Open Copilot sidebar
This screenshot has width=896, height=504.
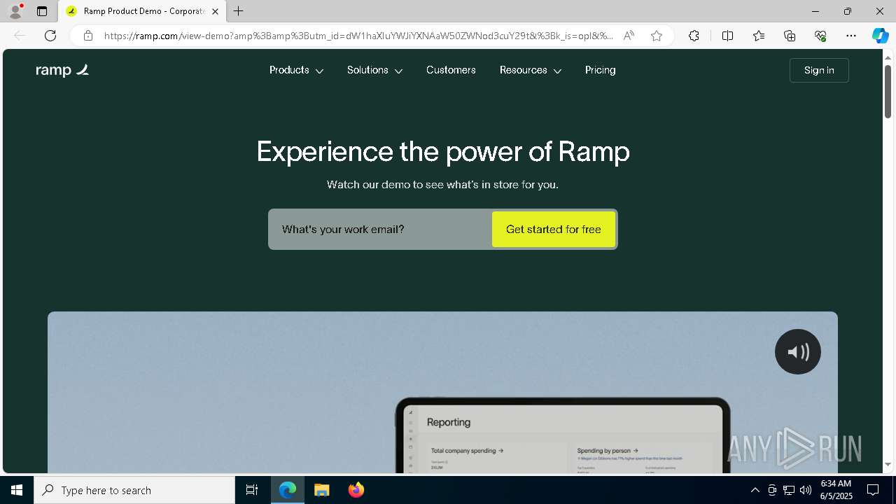tap(880, 36)
